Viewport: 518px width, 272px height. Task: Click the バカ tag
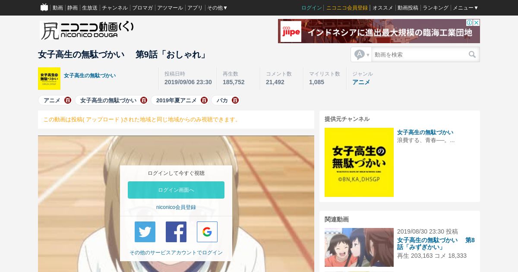click(222, 100)
